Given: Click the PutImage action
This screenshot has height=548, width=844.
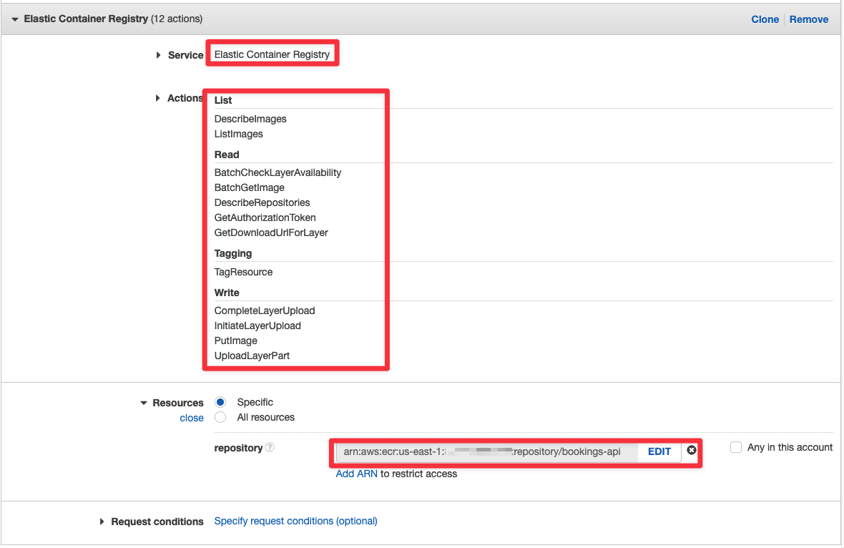Looking at the screenshot, I should tap(236, 341).
